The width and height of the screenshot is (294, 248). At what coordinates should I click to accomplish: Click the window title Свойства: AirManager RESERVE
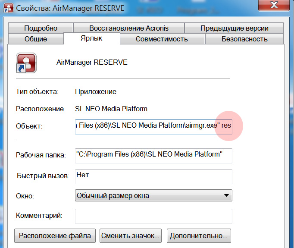coord(70,8)
